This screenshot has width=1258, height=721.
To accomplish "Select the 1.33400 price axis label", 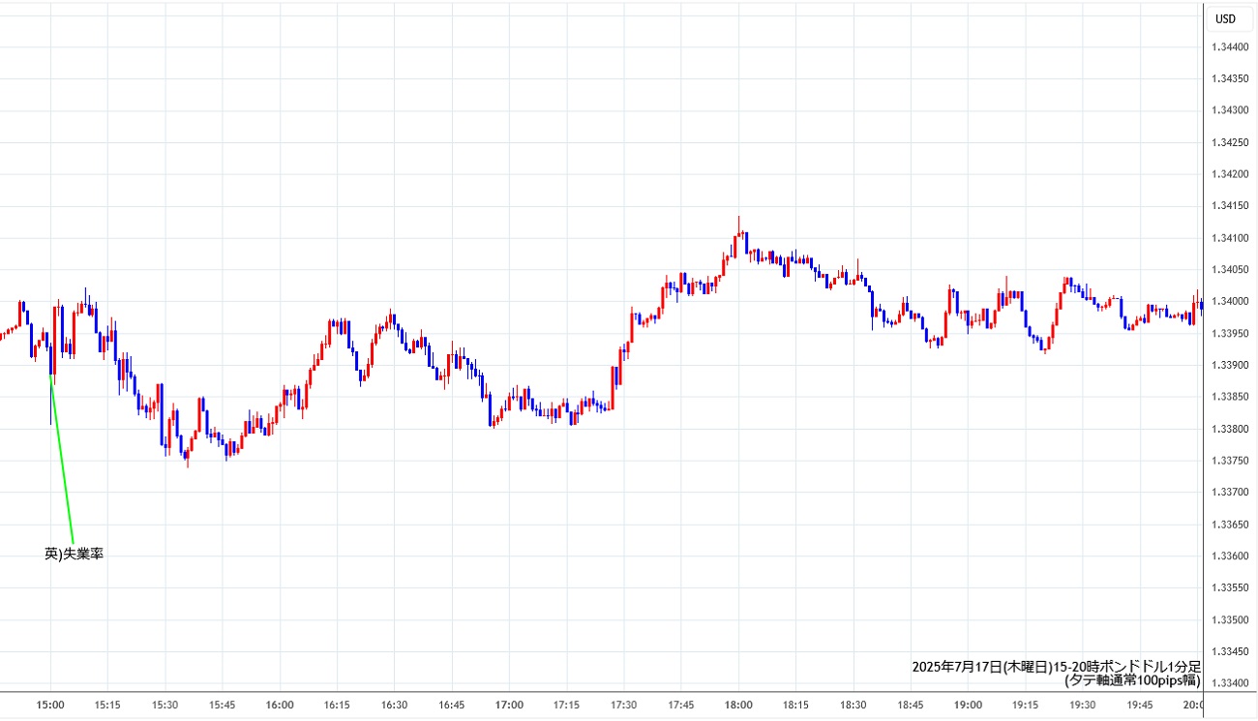I will click(1231, 683).
